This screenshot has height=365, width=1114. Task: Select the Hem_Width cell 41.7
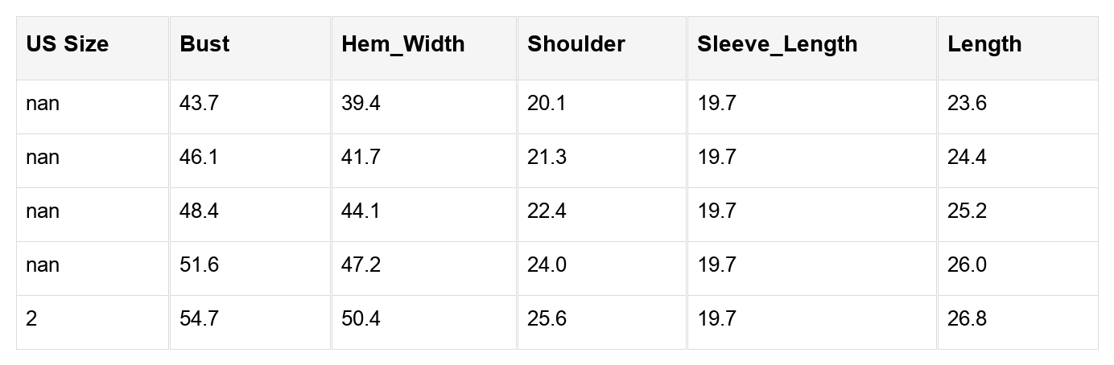(x=361, y=158)
